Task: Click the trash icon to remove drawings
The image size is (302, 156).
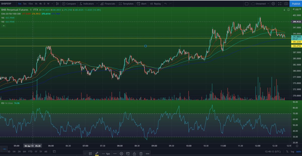Action: coord(141,153)
